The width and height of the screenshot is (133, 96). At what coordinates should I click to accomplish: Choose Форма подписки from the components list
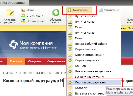pos(94,60)
